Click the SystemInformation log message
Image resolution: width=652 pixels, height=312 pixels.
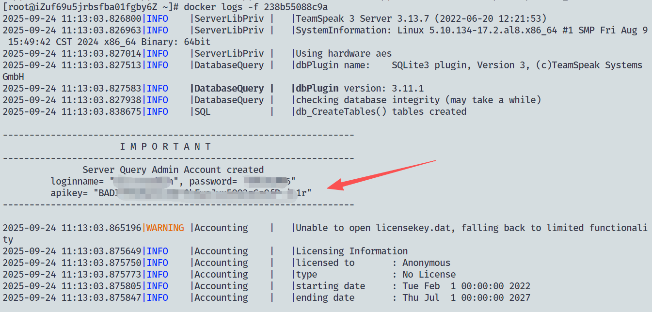pyautogui.click(x=470, y=31)
